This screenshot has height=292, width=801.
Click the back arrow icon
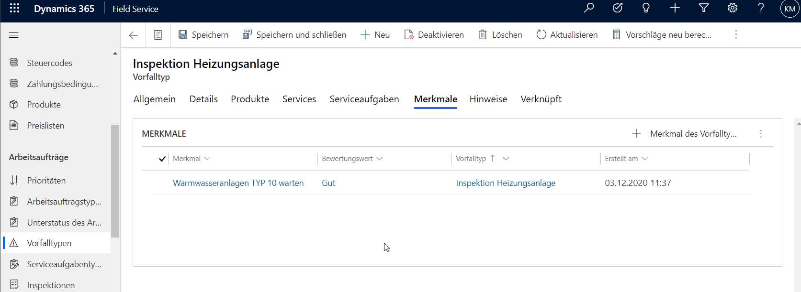(133, 35)
